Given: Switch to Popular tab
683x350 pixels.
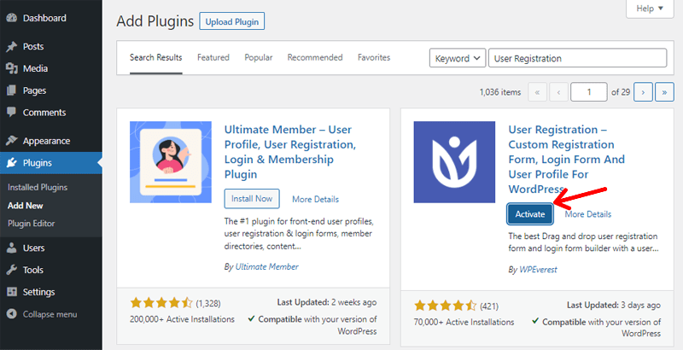Looking at the screenshot, I should coord(259,57).
